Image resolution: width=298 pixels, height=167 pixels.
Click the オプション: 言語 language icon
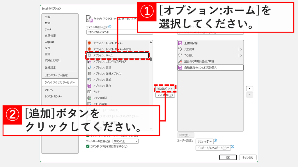(x=89, y=67)
